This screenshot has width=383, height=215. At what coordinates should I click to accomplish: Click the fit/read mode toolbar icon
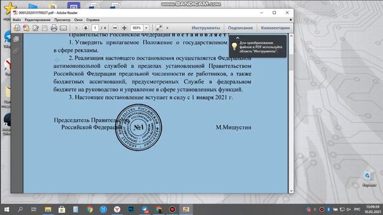pyautogui.click(x=159, y=28)
